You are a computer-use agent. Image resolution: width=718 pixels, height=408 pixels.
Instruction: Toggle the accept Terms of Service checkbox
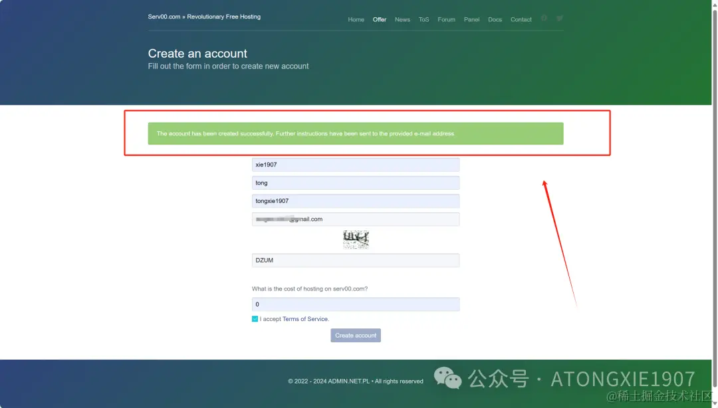255,319
